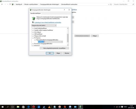
Task: Open Opera browser from the taskbar
Action: (x=34, y=107)
